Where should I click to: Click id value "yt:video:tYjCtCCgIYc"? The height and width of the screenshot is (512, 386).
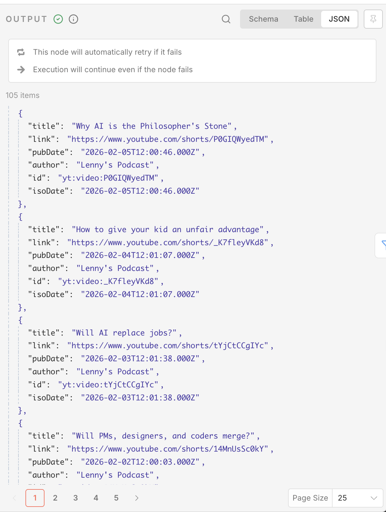108,385
